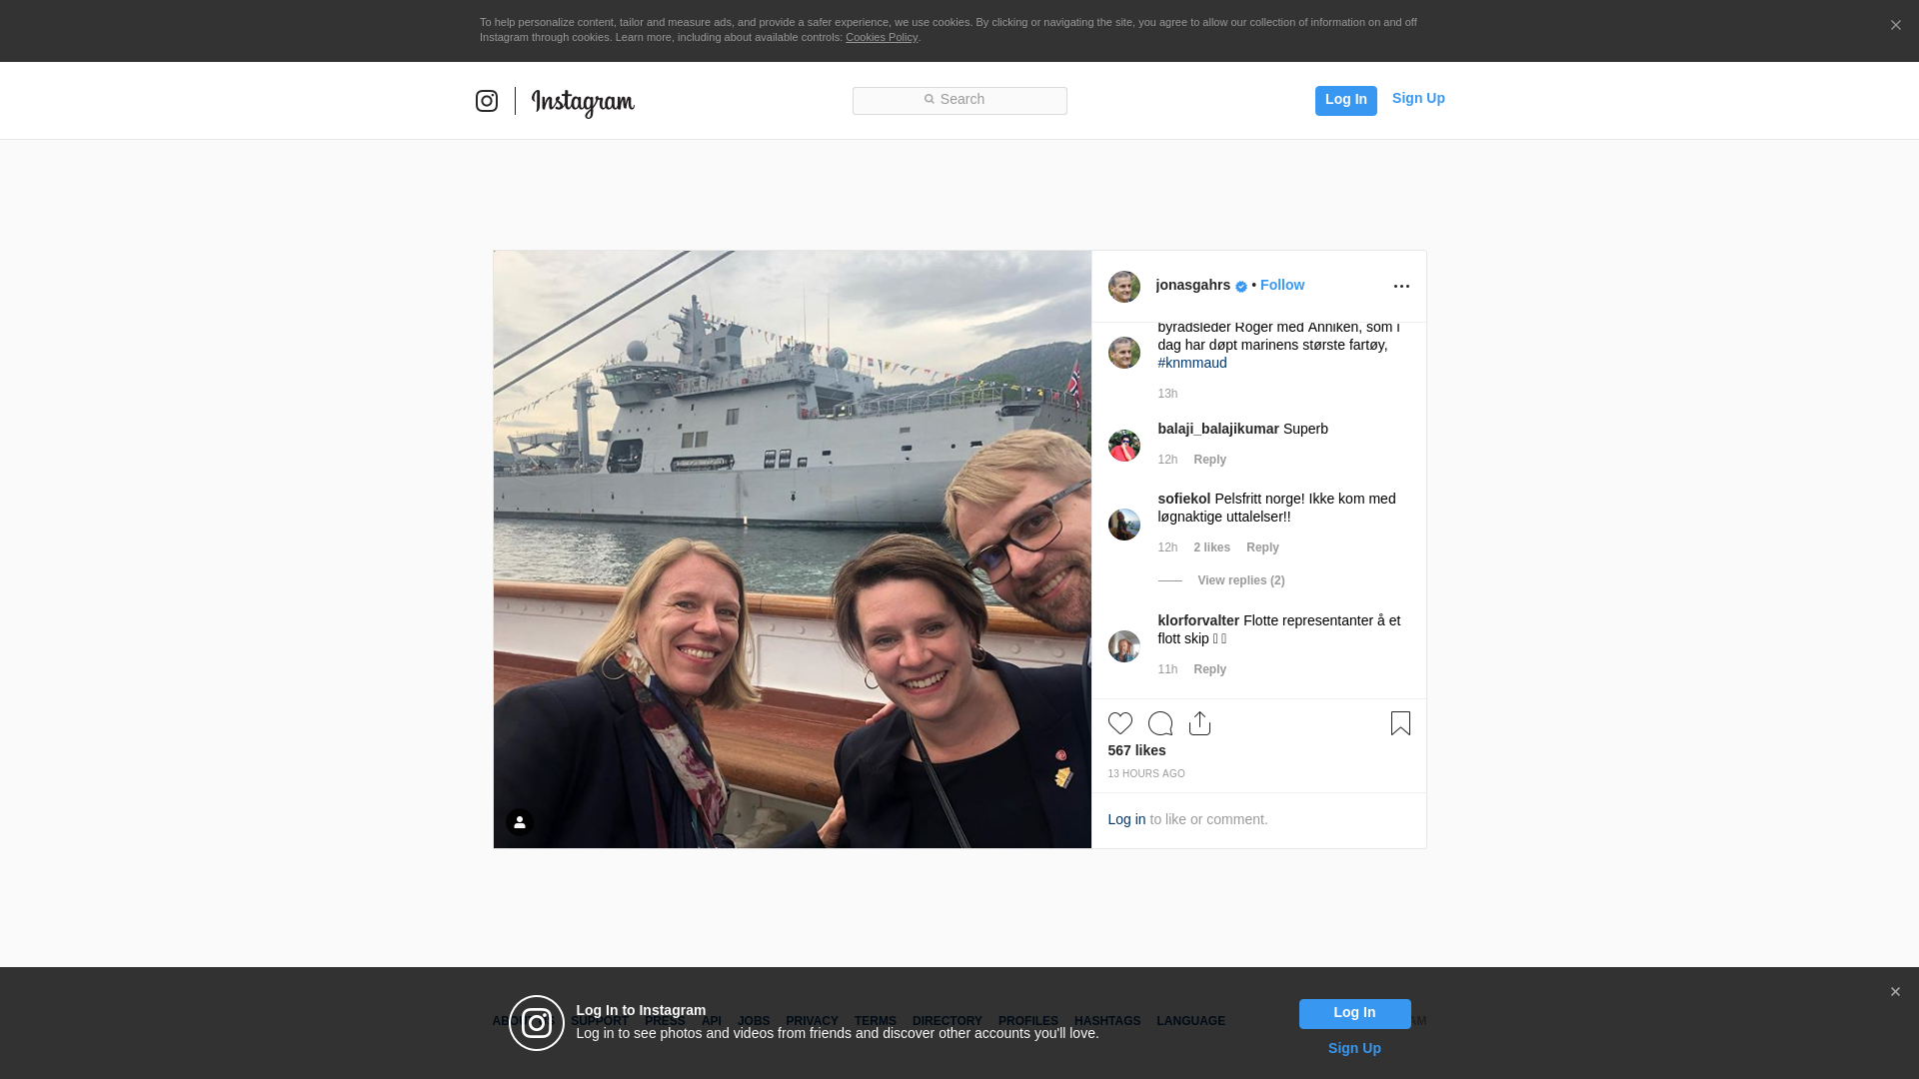Click the Cookies Policy link
Viewport: 1919px width, 1079px height.
[881, 37]
